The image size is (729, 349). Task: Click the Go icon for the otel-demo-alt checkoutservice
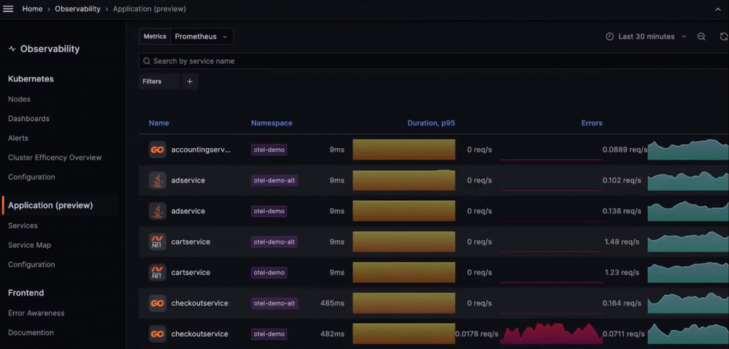[157, 303]
